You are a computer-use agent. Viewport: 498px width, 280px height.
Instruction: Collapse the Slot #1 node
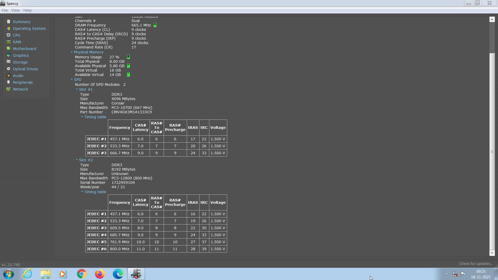click(77, 89)
